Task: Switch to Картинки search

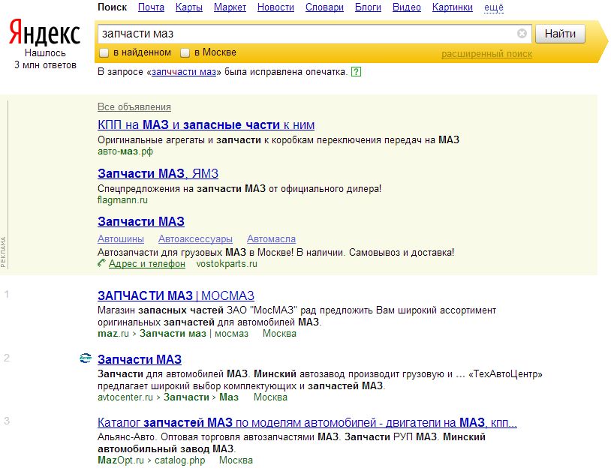Action: [x=453, y=7]
